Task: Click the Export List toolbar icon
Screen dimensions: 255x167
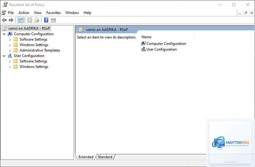Action: point(37,20)
